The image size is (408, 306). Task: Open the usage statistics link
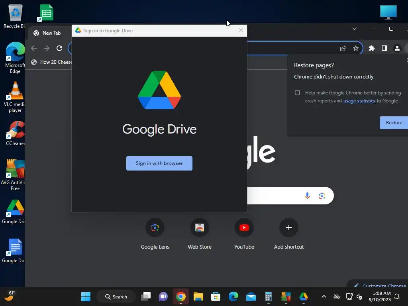(359, 101)
